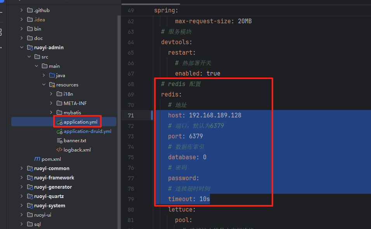Expand the META-INF folder chevron
This screenshot has height=229, width=371.
click(x=51, y=103)
